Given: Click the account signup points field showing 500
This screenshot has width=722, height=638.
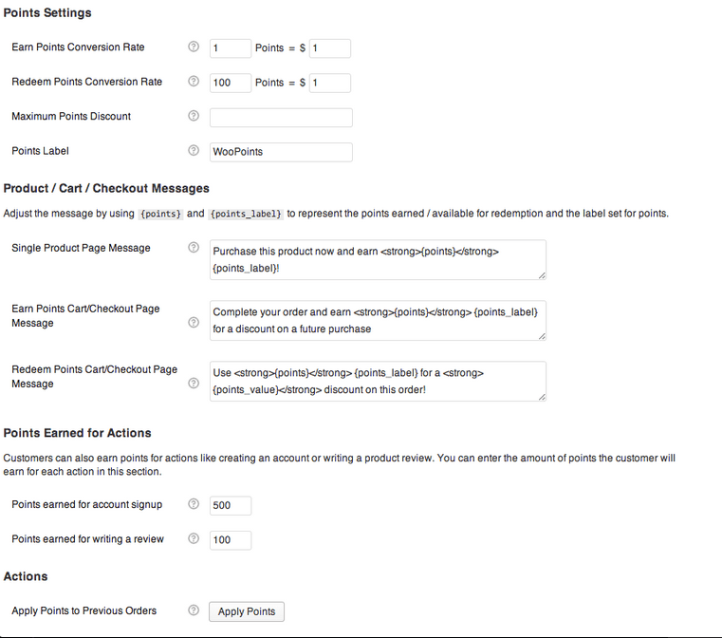Looking at the screenshot, I should click(231, 505).
